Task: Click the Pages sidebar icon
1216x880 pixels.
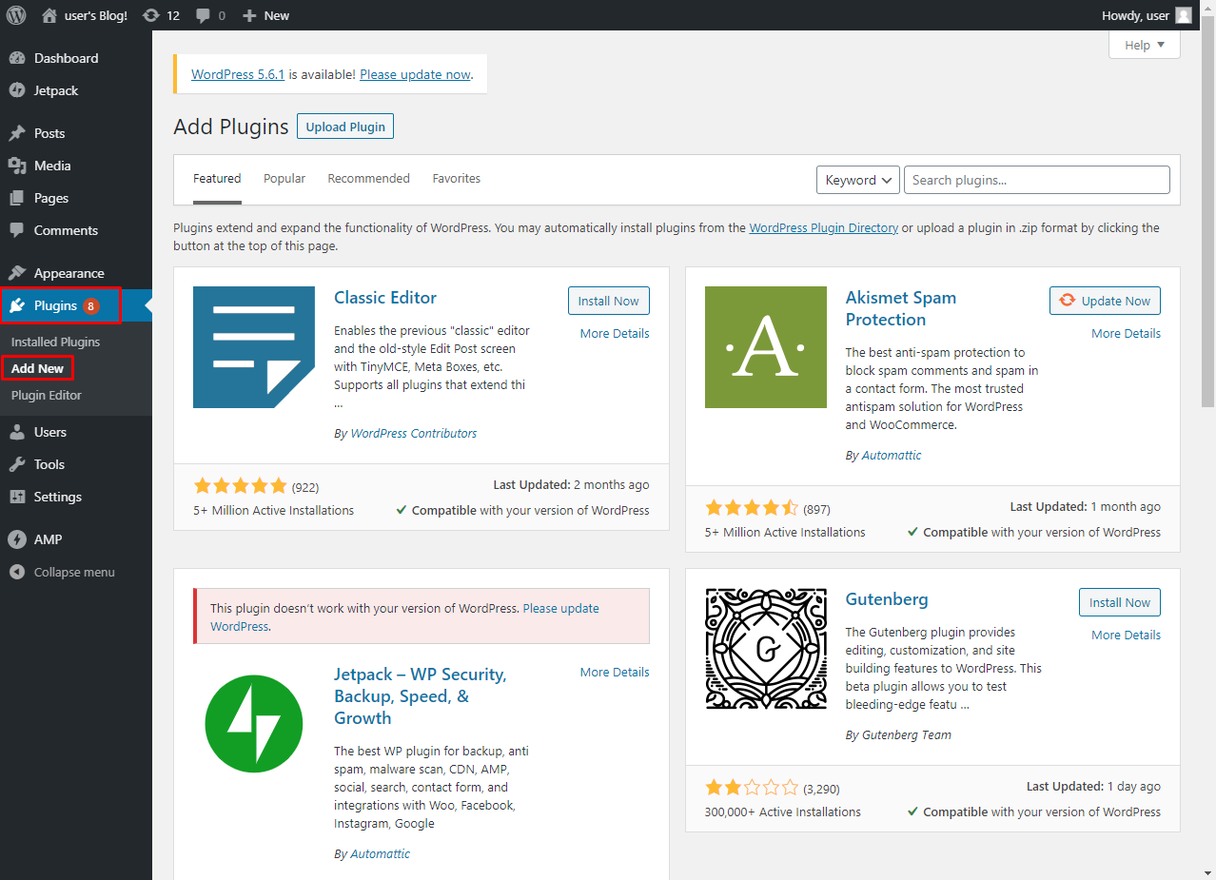Action: coord(17,198)
